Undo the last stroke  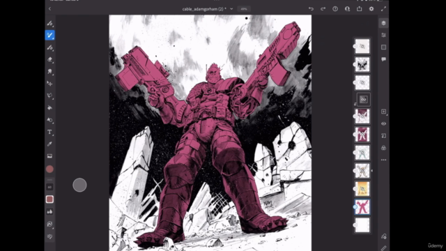[x=311, y=9]
